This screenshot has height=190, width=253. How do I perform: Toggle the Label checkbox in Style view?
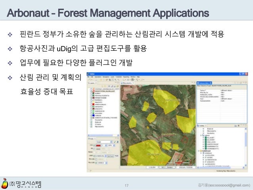point(94,156)
